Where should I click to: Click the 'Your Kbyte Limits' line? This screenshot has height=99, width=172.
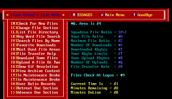[97, 54]
